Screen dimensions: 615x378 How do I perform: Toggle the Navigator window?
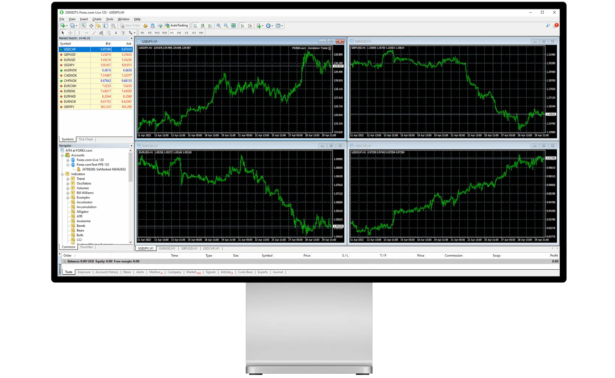click(x=98, y=26)
